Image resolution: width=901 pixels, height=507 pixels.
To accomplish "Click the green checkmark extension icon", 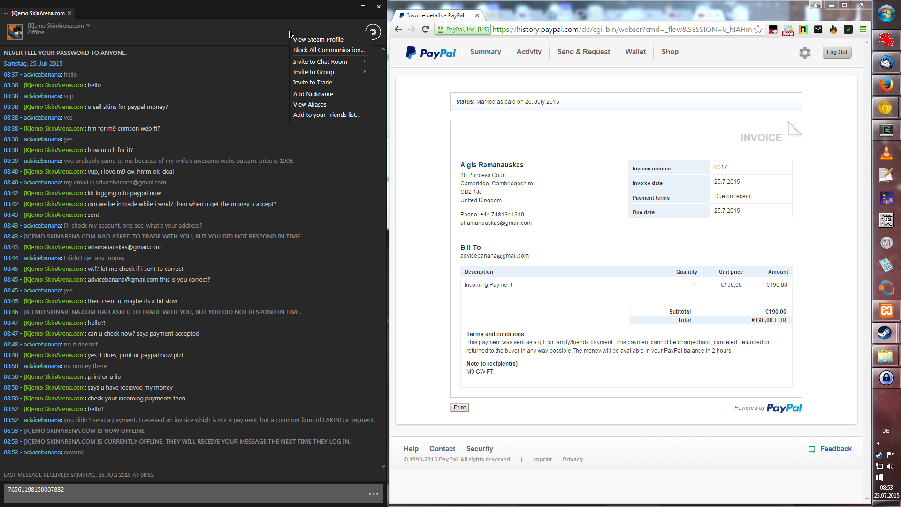I will [x=848, y=30].
